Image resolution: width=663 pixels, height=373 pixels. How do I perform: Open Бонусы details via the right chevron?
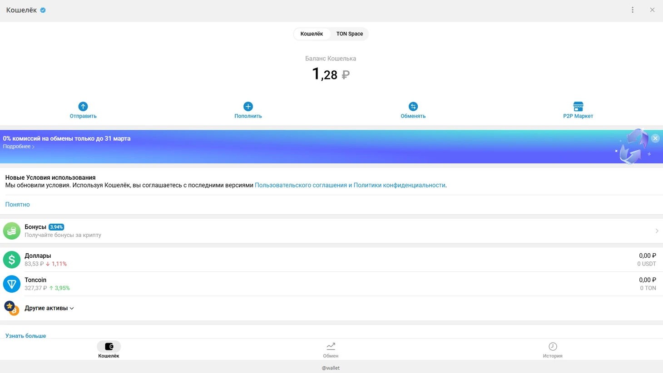657,231
